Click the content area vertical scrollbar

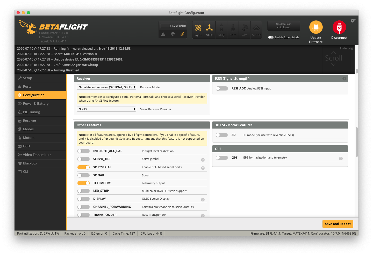point(357,142)
